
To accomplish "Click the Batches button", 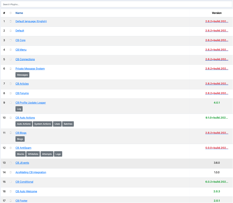I will point(68,124).
